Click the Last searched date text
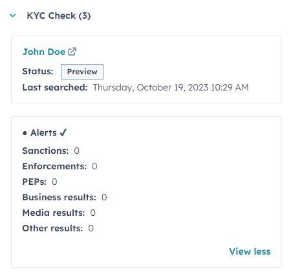This screenshot has height=274, width=293. (x=171, y=88)
